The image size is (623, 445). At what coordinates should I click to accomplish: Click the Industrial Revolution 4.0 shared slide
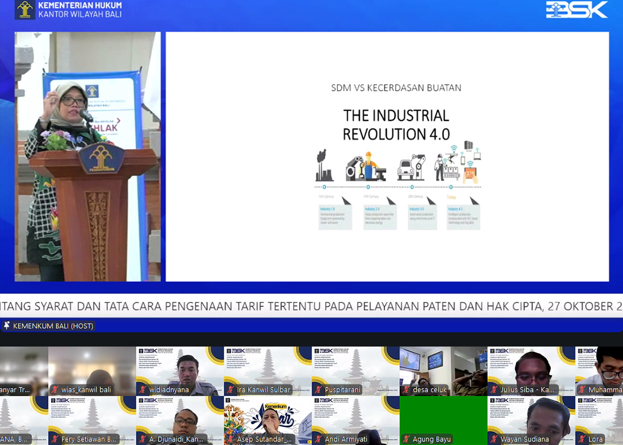click(387, 157)
